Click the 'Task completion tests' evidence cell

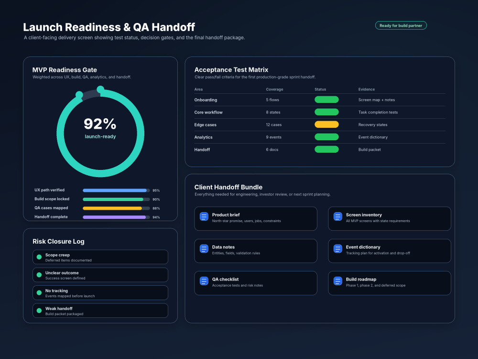point(378,112)
